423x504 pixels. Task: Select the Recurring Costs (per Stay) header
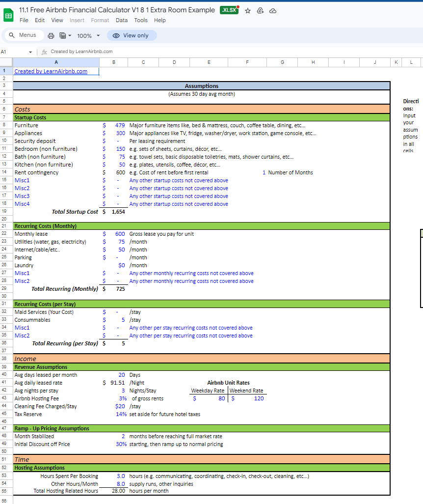pyautogui.click(x=201, y=304)
